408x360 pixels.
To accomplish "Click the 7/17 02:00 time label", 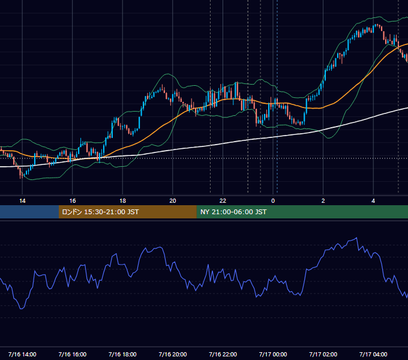I will point(323,354).
